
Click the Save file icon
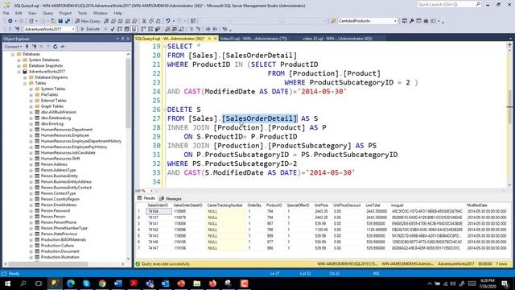pyautogui.click(x=60, y=21)
